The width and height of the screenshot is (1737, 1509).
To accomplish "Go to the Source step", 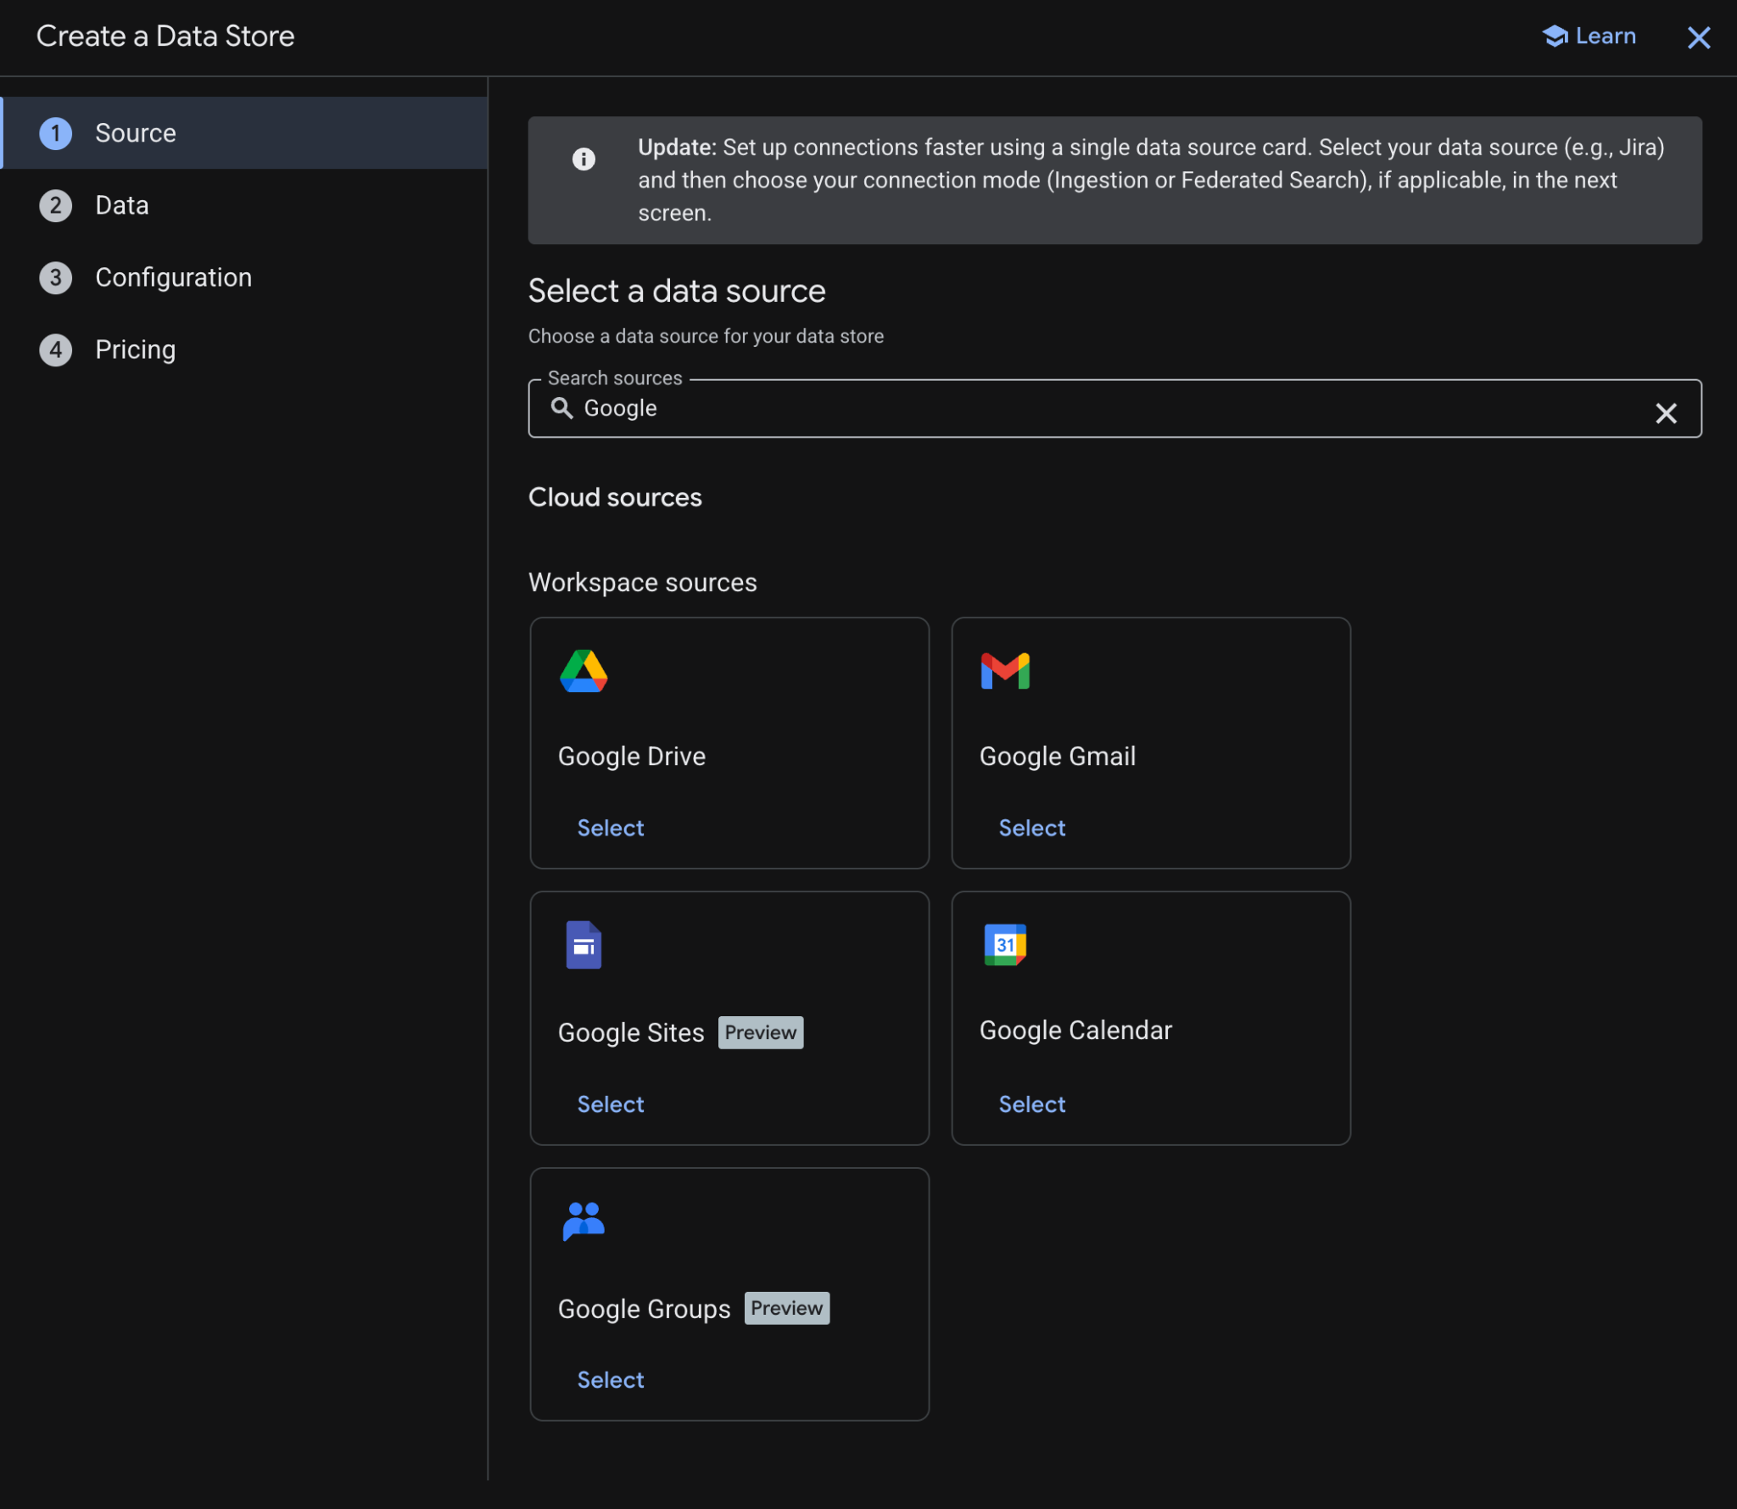I will tap(136, 133).
